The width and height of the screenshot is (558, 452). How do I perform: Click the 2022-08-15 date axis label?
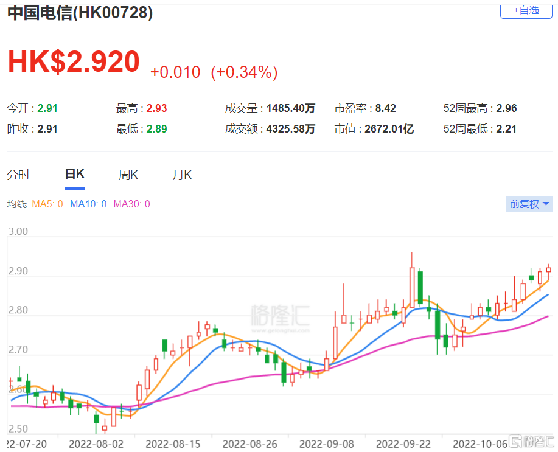(x=173, y=444)
